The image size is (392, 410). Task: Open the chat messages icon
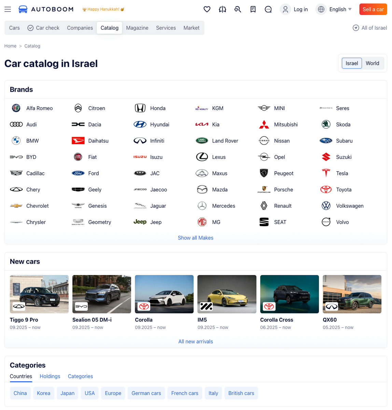(x=268, y=9)
